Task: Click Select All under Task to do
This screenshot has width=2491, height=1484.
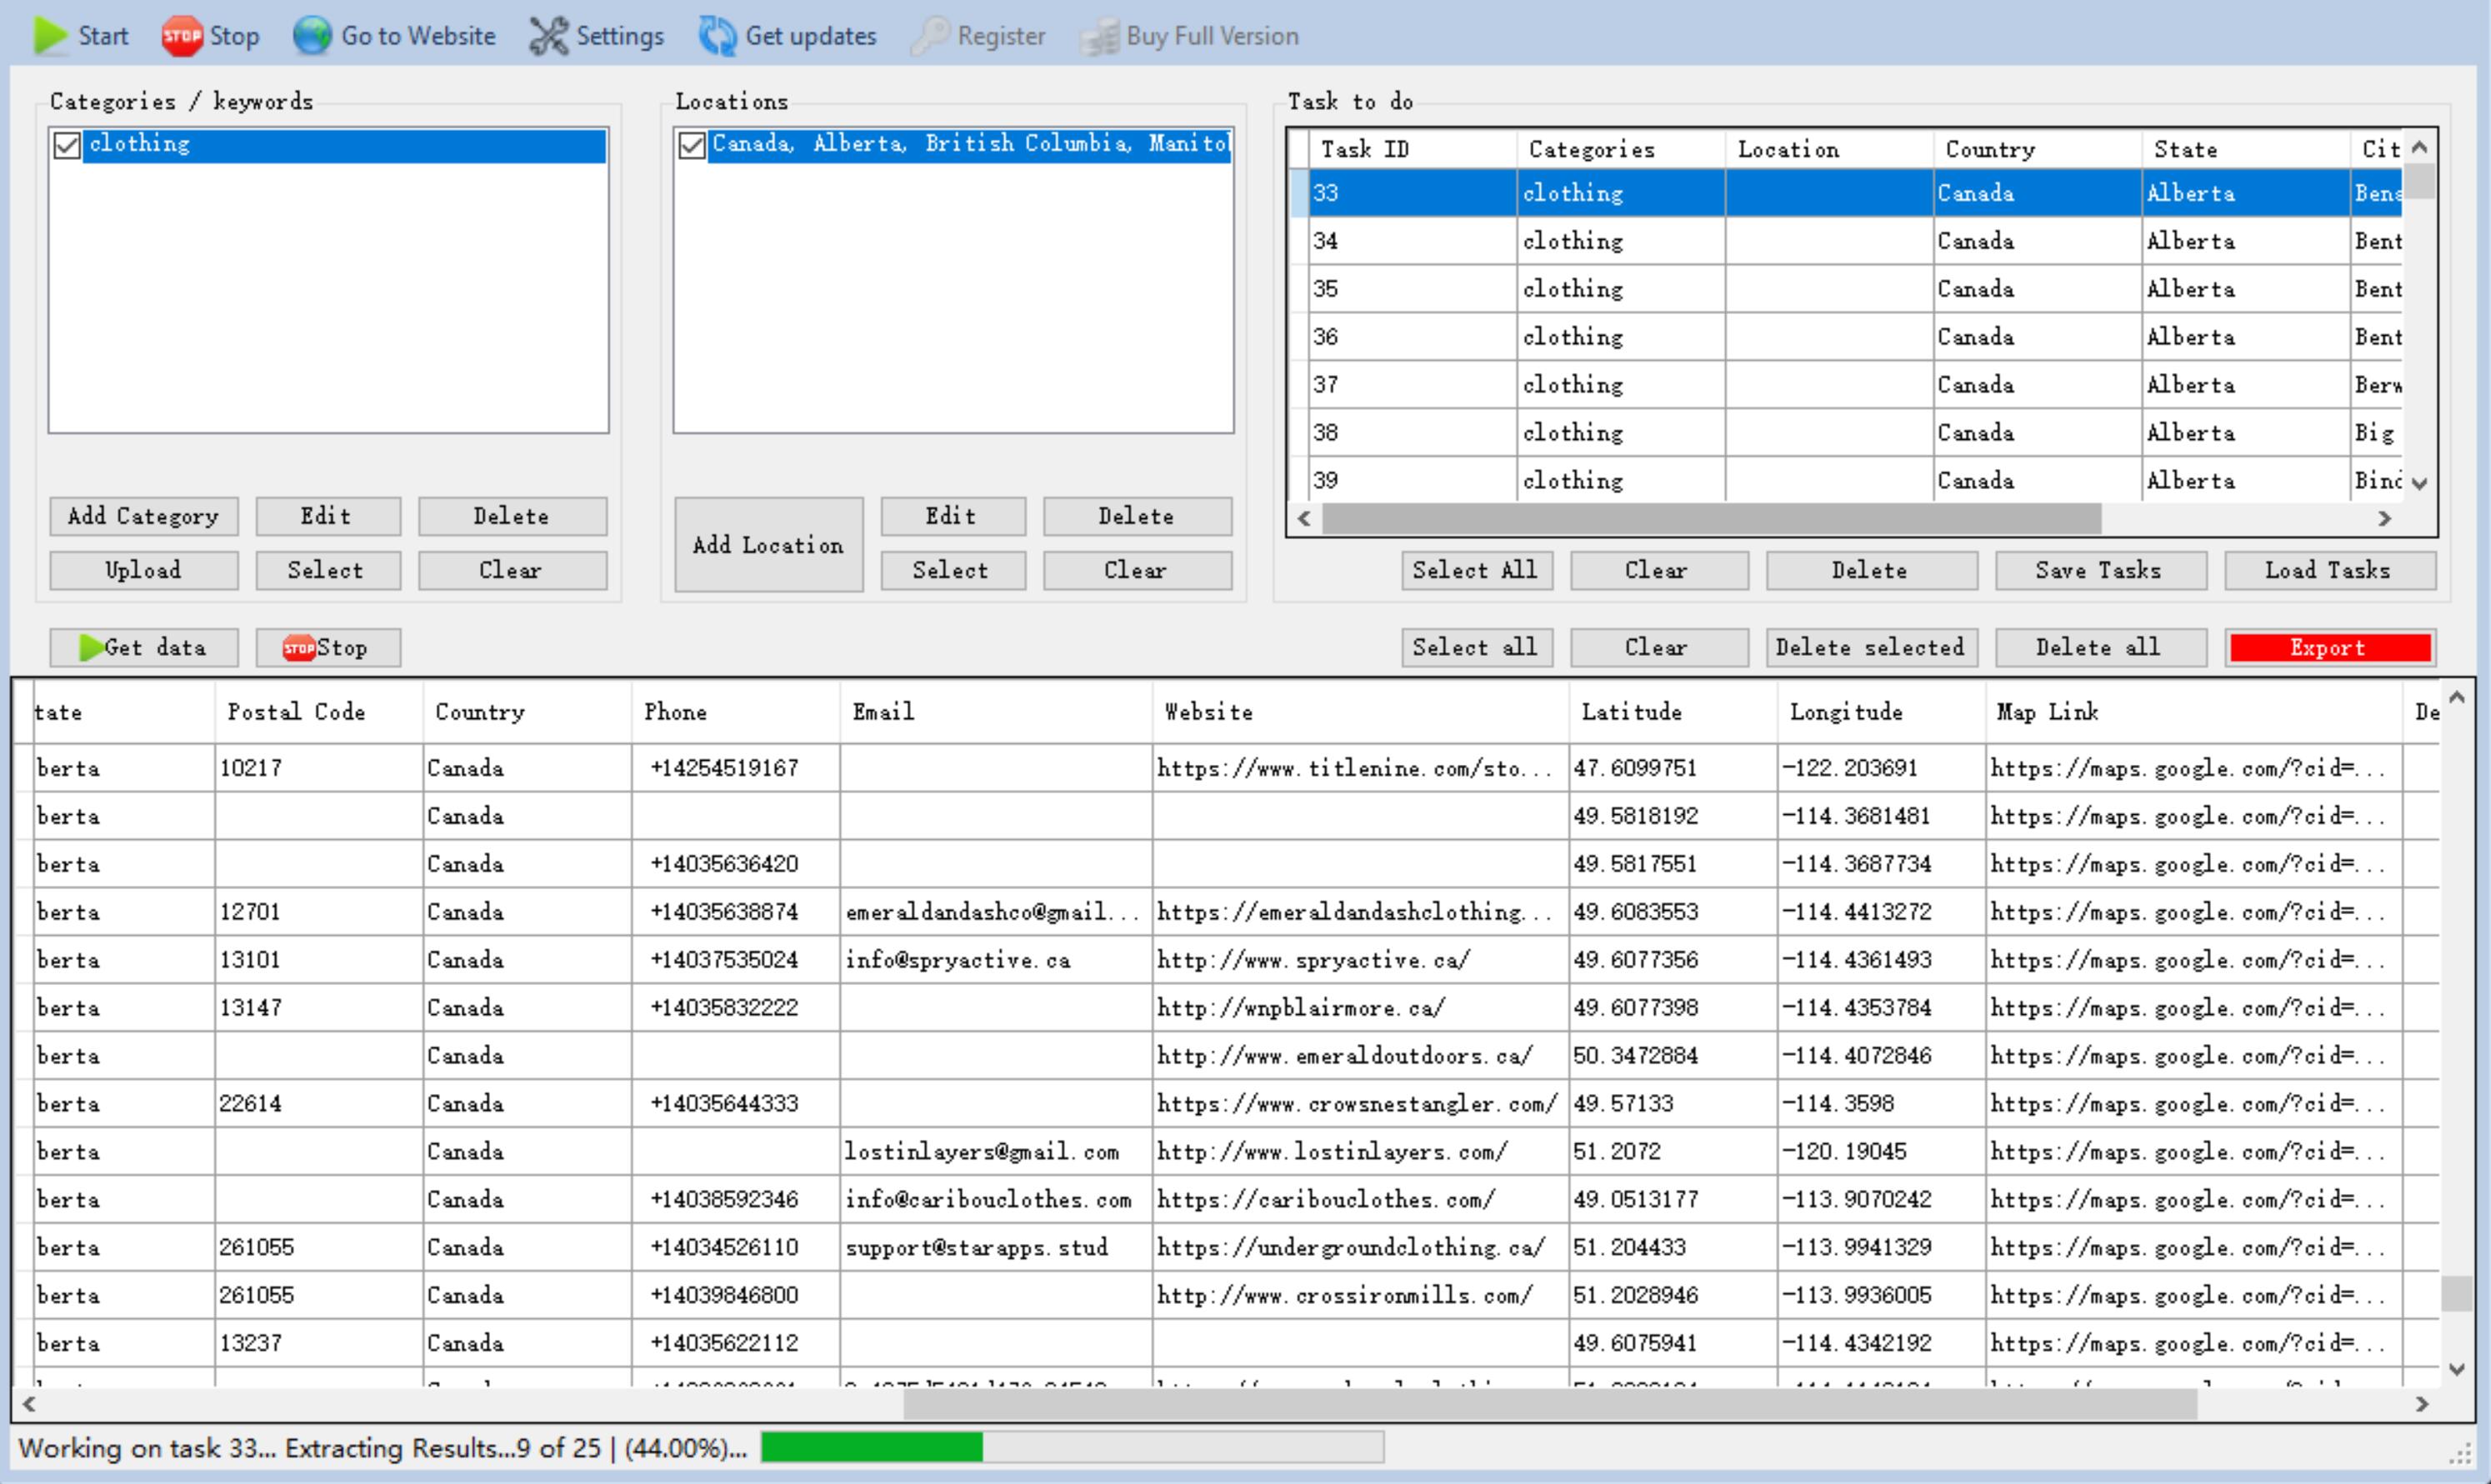Action: [1477, 570]
